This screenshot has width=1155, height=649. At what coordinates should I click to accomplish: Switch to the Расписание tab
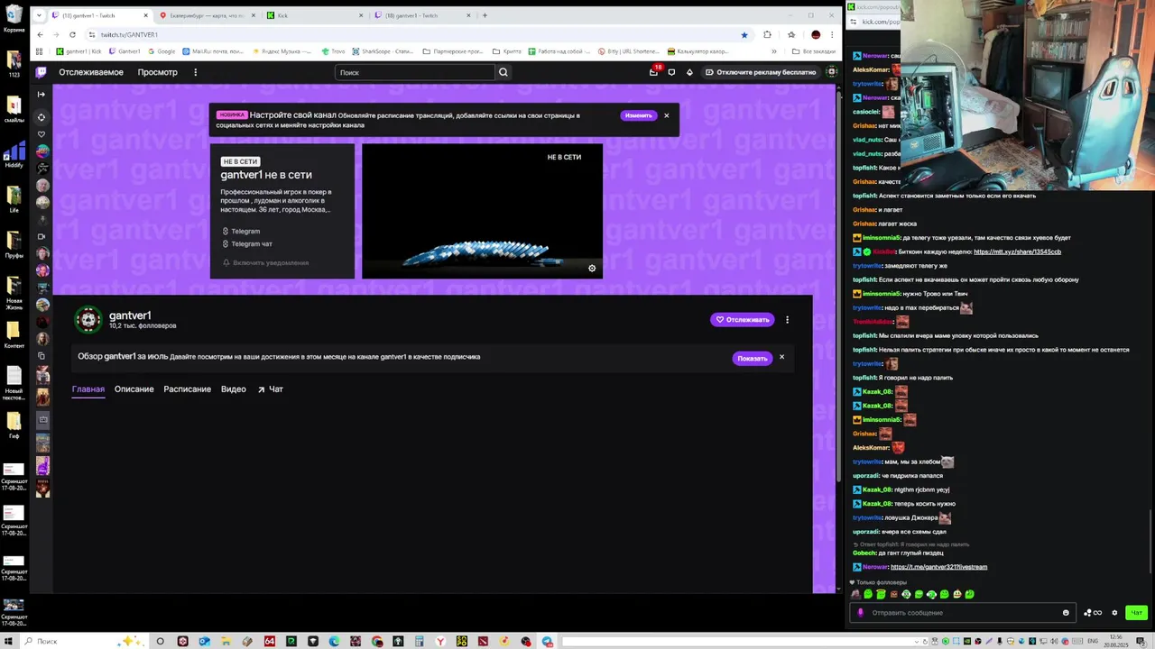pyautogui.click(x=187, y=389)
